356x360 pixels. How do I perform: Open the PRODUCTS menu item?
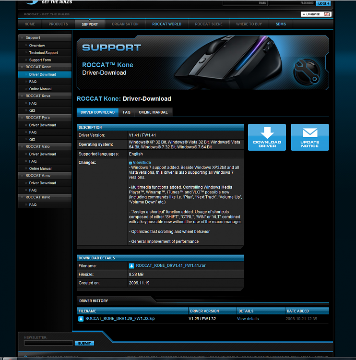59,24
